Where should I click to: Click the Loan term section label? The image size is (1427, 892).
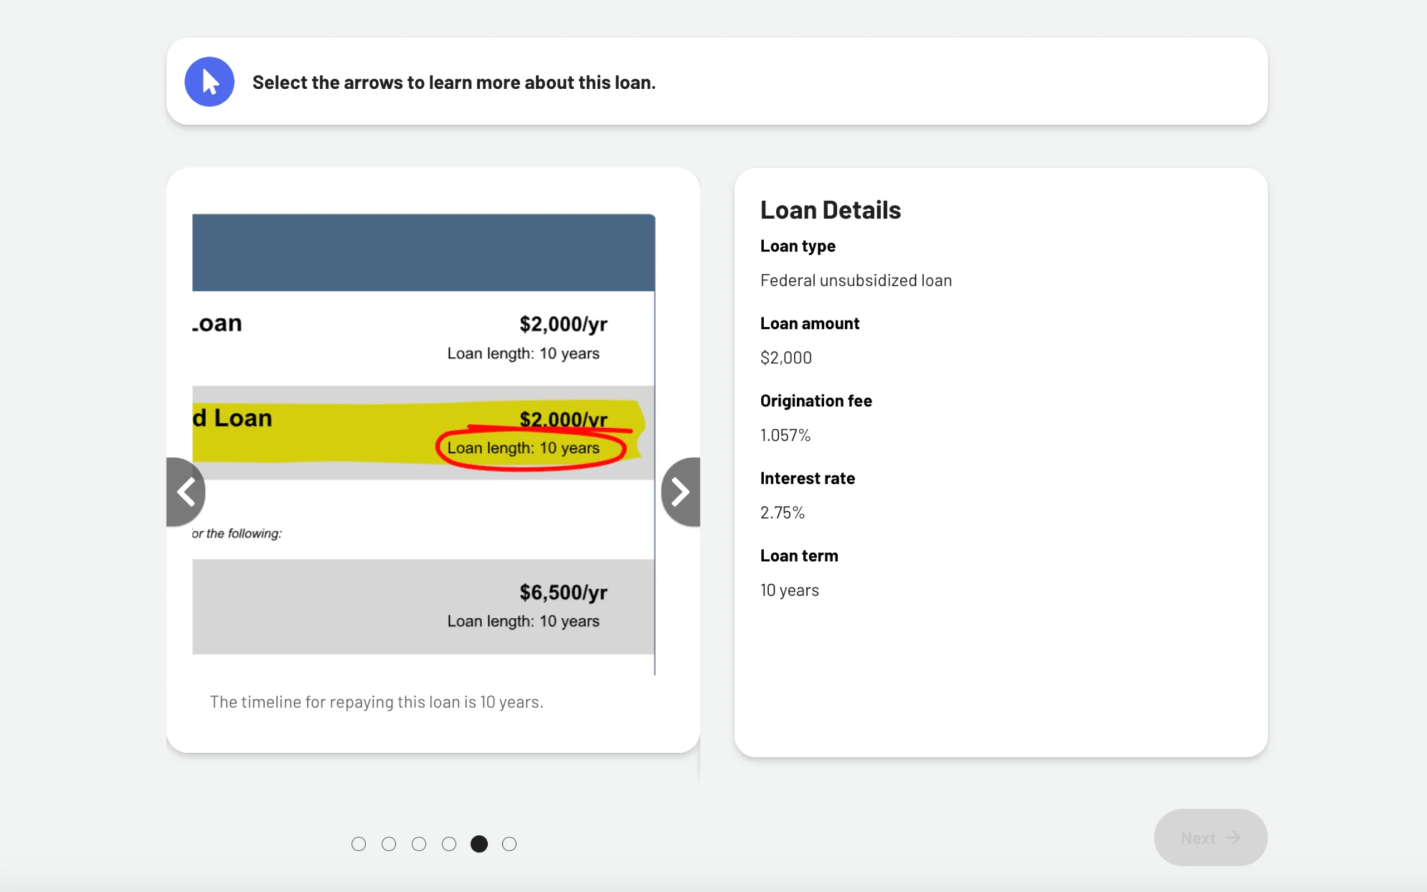798,555
